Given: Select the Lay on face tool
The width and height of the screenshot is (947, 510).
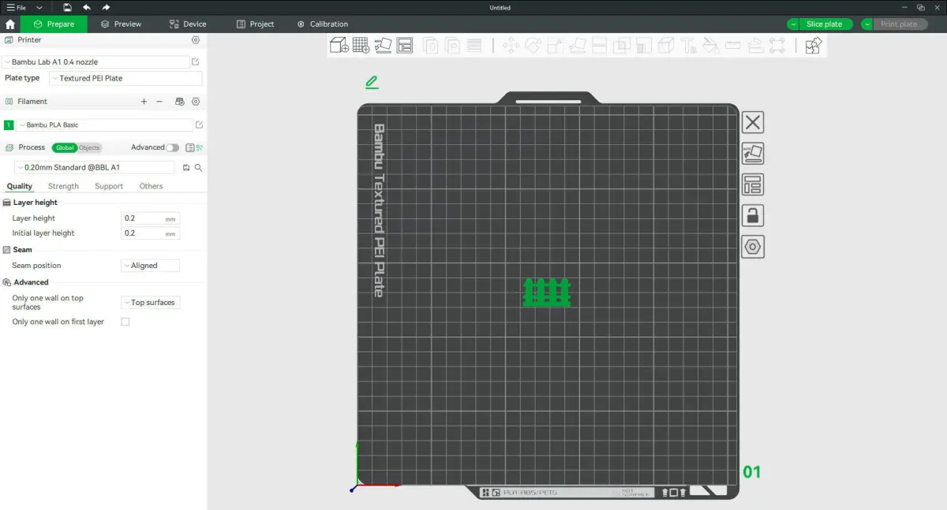Looking at the screenshot, I should (x=577, y=46).
